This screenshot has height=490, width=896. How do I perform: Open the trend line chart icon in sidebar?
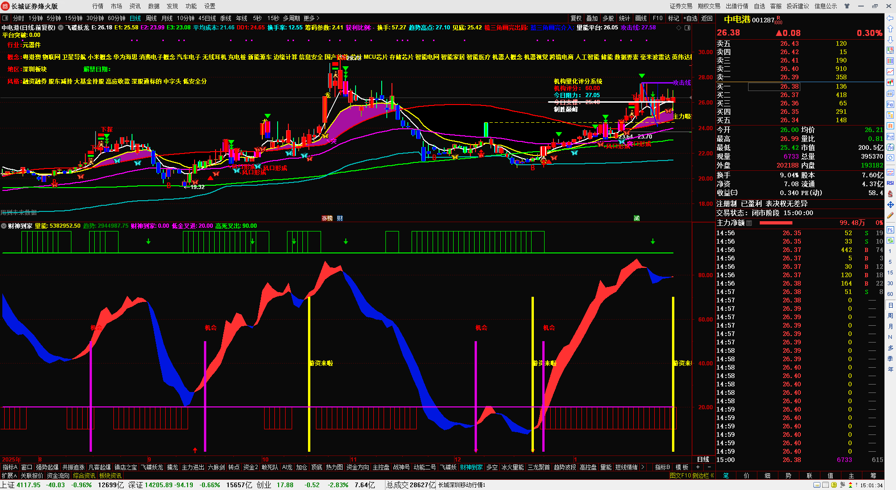click(x=890, y=72)
